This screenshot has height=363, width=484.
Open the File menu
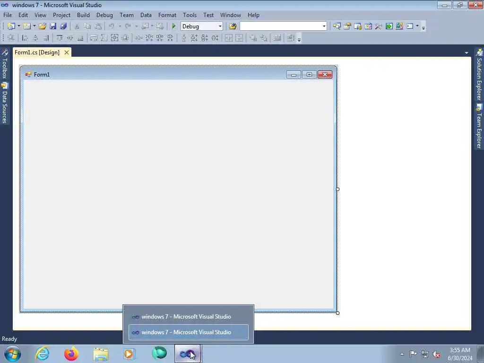click(x=8, y=15)
